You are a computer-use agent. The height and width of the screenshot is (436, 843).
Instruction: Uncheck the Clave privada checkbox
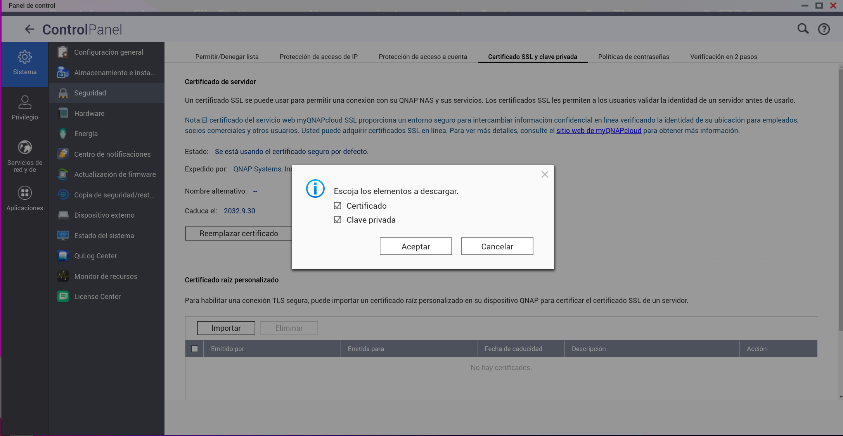point(338,220)
